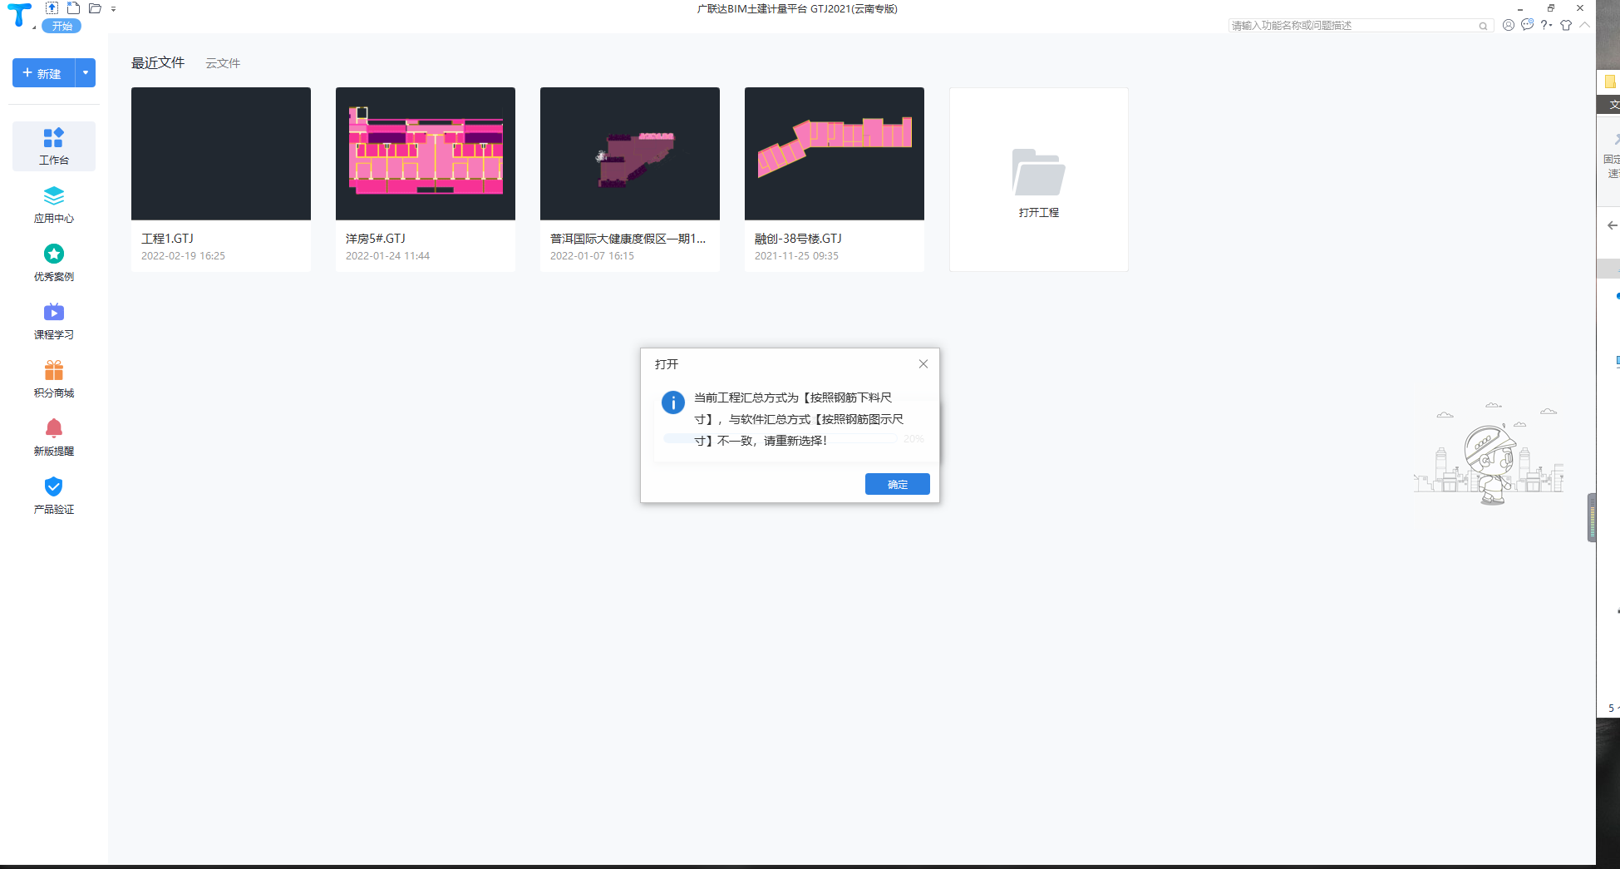
Task: Click the date 2022-02-19 16:25 text
Action: pyautogui.click(x=184, y=256)
